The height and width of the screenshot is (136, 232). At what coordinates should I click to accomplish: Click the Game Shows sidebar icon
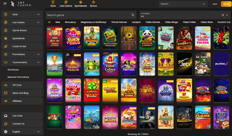6,30
